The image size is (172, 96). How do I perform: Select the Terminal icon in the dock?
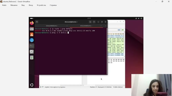click(32, 46)
